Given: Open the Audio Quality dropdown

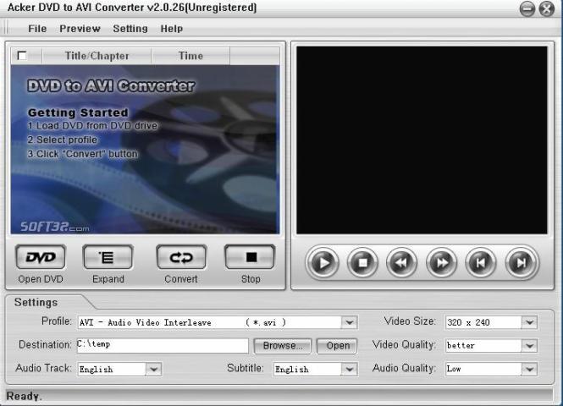Looking at the screenshot, I should coord(530,369).
